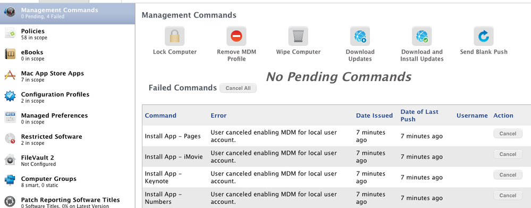Click the Remove MDM Profile icon
Viewport: 531px width, 208px height.
(x=237, y=36)
